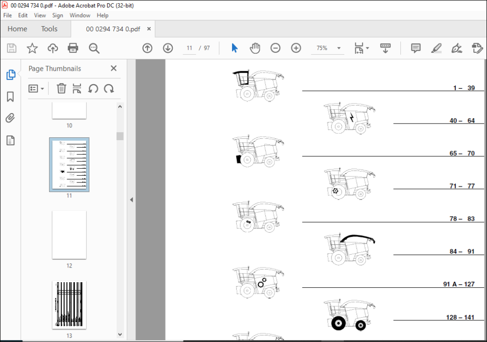Activate the Hand pan tool
This screenshot has height=342, width=487.
pyautogui.click(x=255, y=48)
